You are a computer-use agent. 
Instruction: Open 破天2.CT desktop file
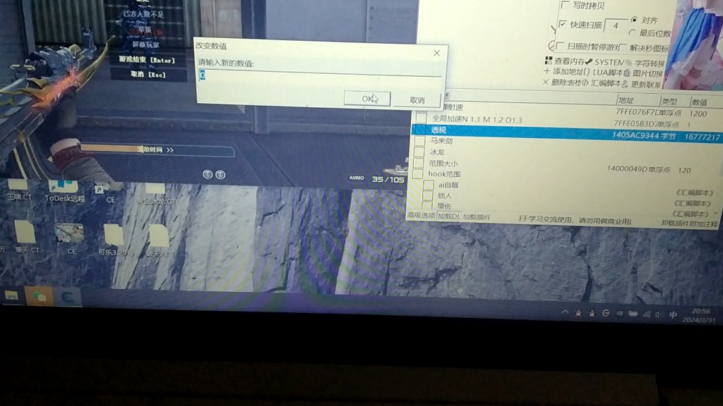point(160,241)
